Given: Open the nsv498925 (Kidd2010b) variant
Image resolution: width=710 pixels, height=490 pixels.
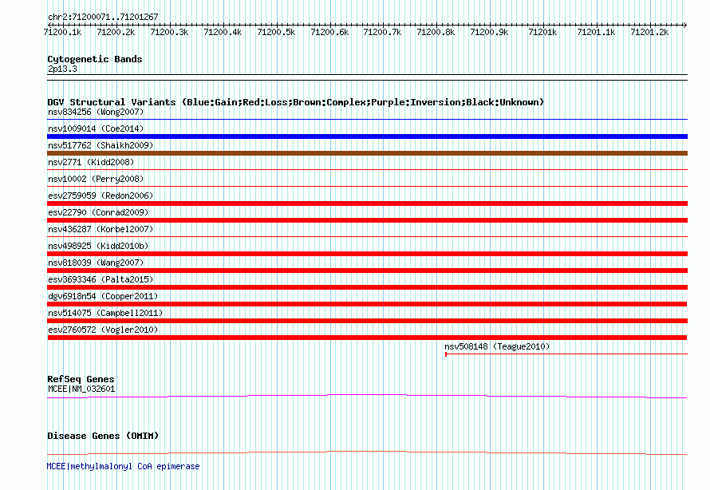Looking at the screenshot, I should tap(98, 247).
